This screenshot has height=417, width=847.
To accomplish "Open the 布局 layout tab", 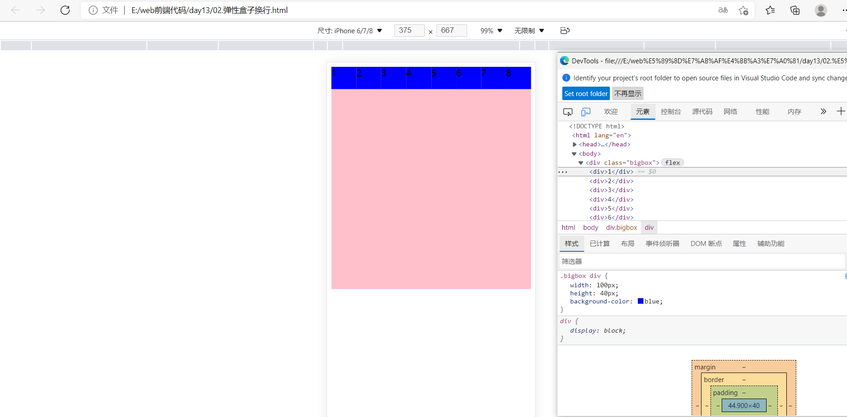I will click(x=627, y=244).
